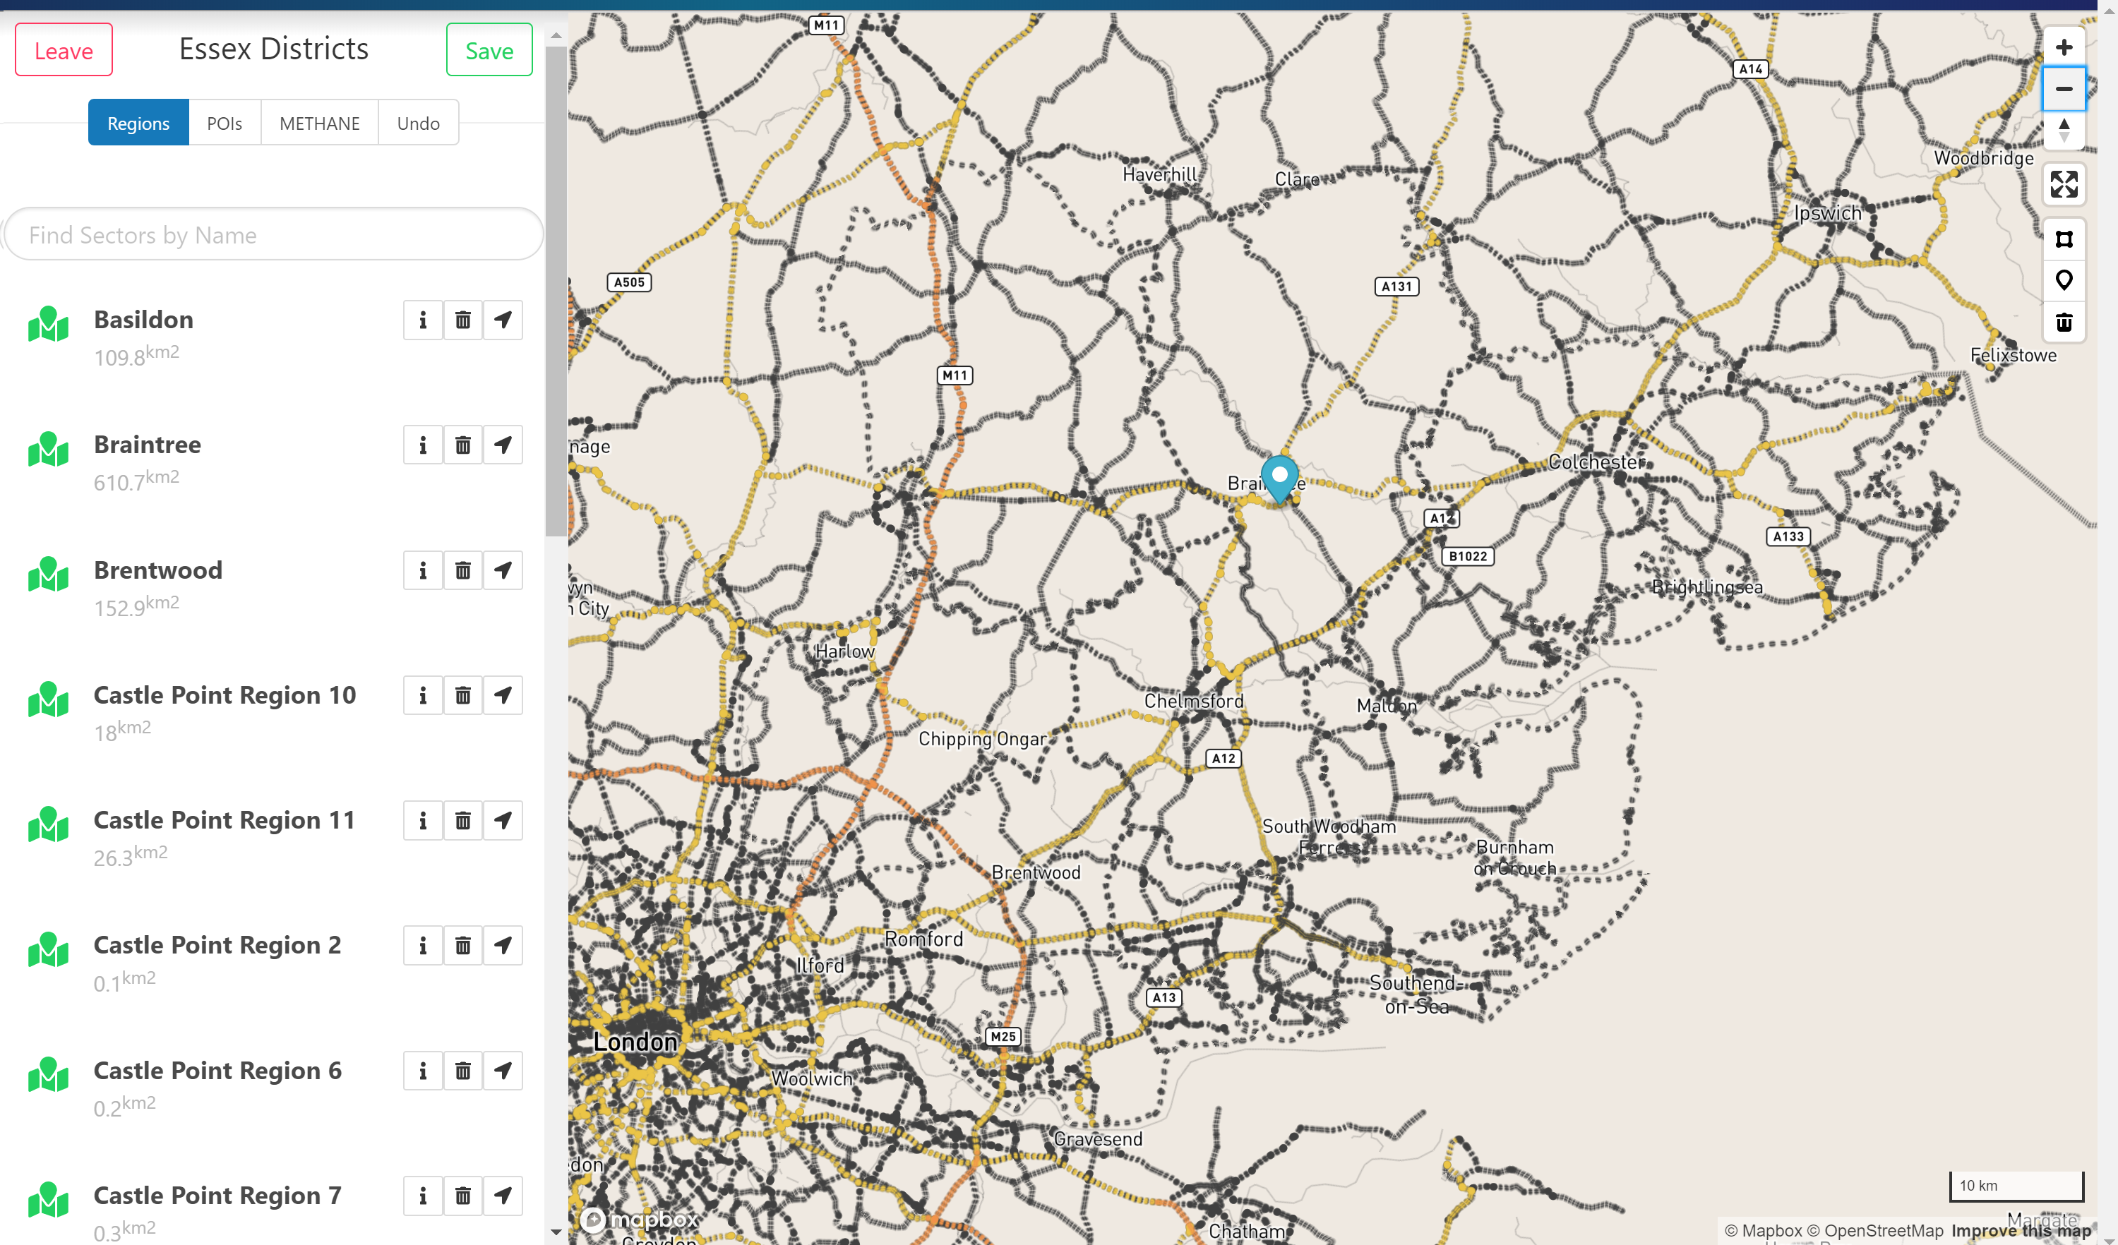Switch to the POIs tab
The image size is (2118, 1245).
[x=225, y=124]
